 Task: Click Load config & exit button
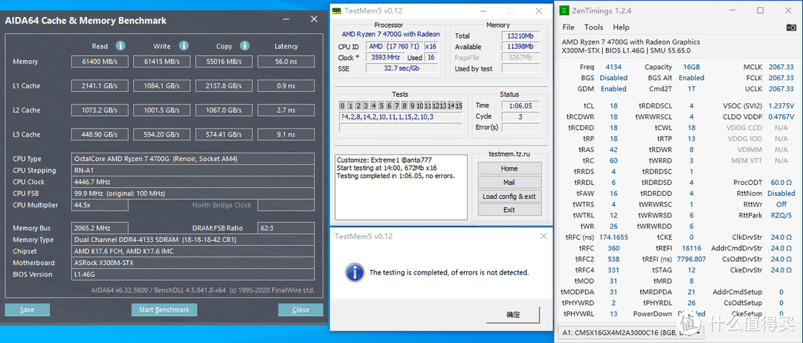[509, 196]
